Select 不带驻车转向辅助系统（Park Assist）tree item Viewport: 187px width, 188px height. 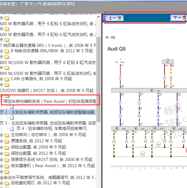tap(48, 101)
